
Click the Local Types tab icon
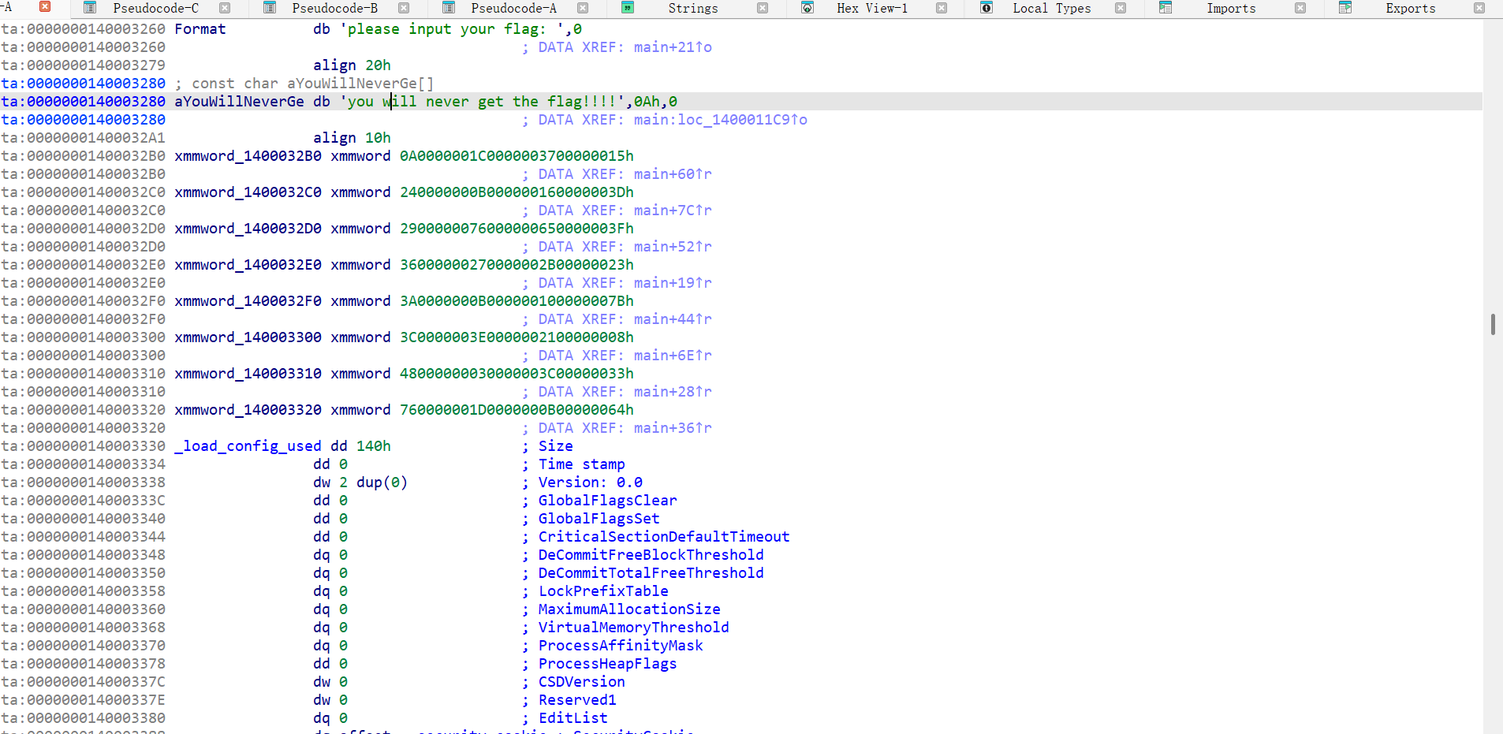click(986, 8)
